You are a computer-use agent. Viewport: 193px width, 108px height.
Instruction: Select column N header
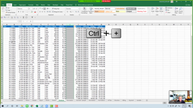[109, 25]
